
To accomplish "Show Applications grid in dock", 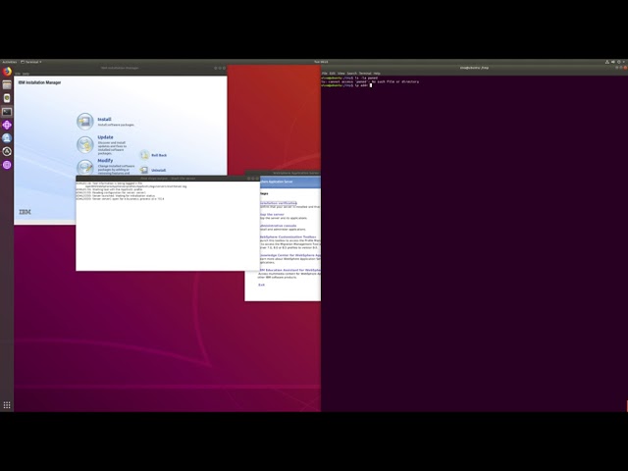I will click(x=7, y=405).
